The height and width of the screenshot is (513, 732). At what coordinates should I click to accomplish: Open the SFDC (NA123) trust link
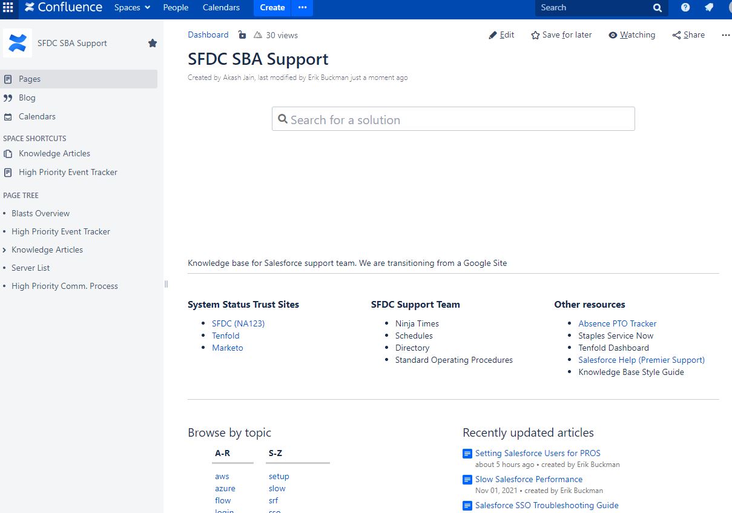tap(238, 323)
